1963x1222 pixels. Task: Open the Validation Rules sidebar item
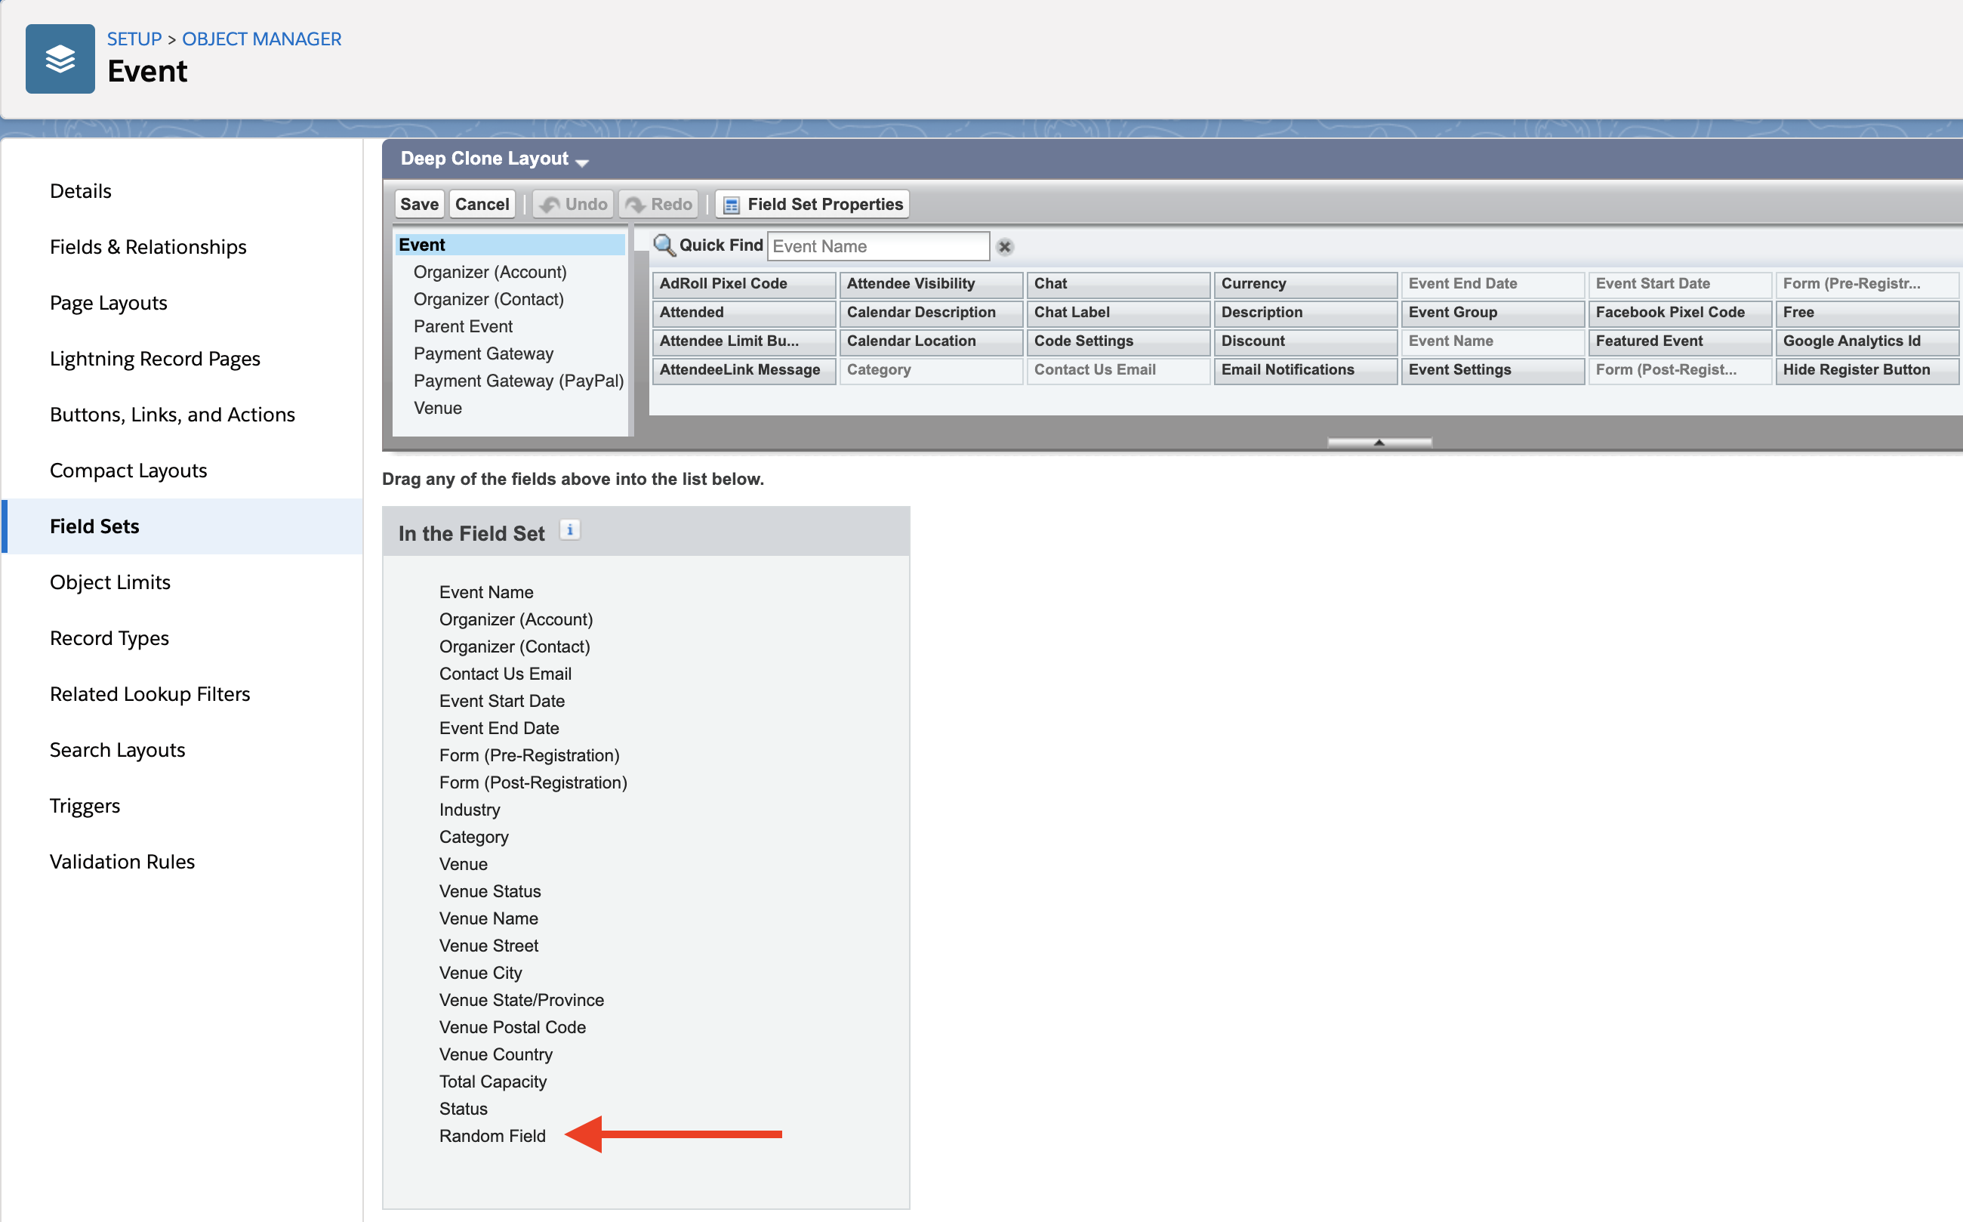pyautogui.click(x=122, y=861)
